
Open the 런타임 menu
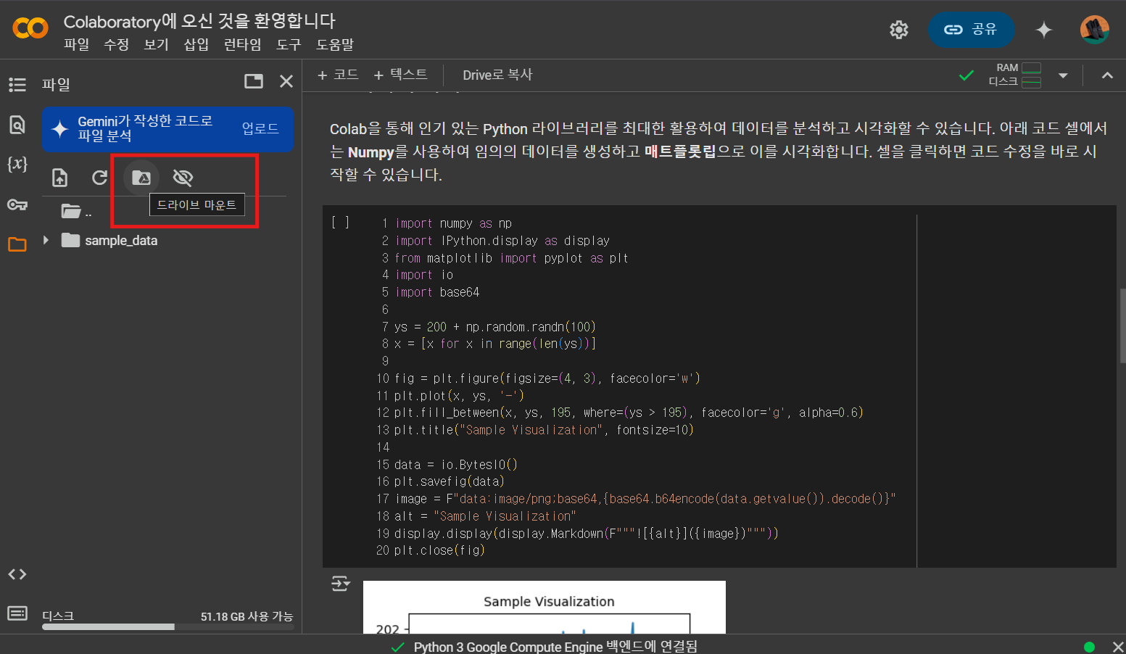(x=242, y=44)
